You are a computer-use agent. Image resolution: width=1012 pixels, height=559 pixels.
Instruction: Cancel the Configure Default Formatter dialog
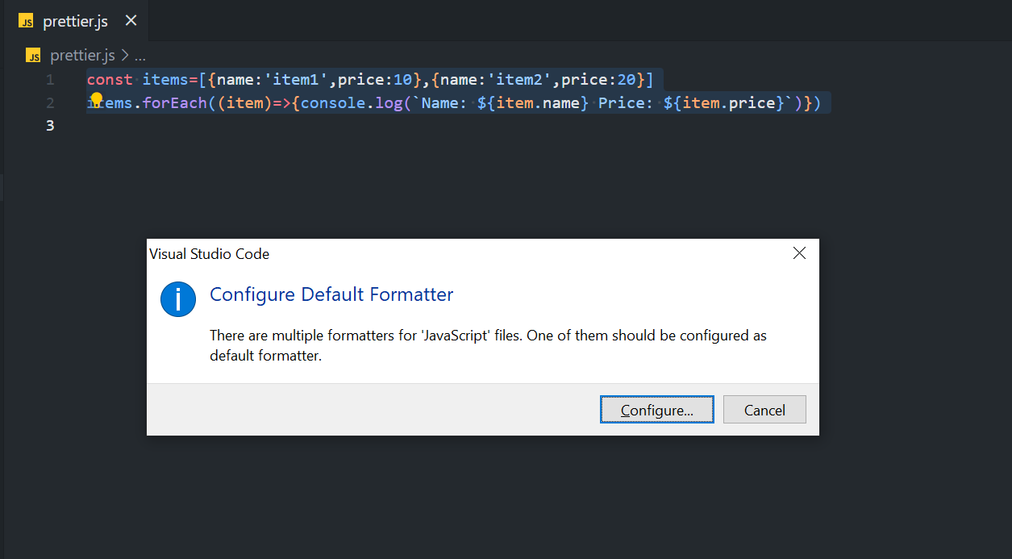764,410
